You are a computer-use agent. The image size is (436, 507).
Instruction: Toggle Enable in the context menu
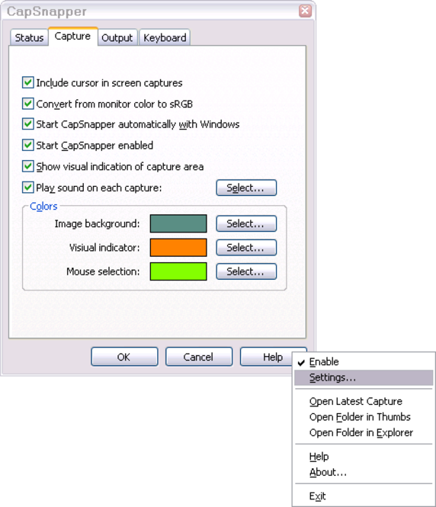[x=364, y=362]
